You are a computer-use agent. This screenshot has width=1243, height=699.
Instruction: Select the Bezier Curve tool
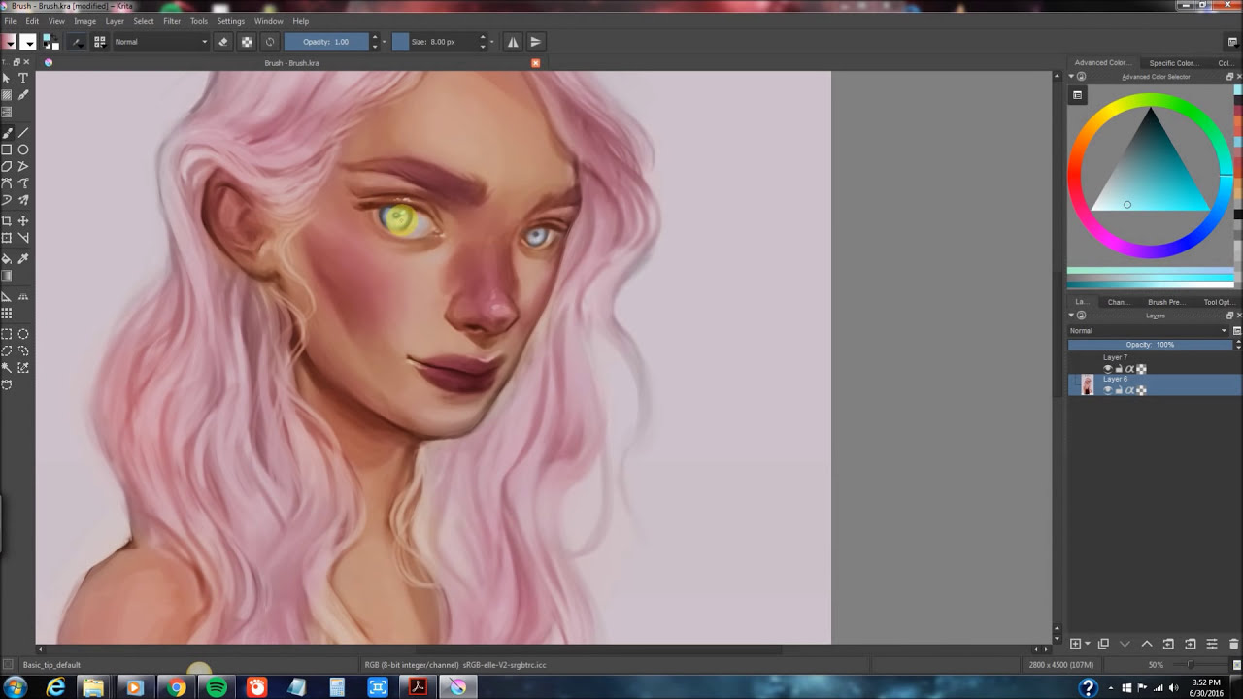[7, 183]
